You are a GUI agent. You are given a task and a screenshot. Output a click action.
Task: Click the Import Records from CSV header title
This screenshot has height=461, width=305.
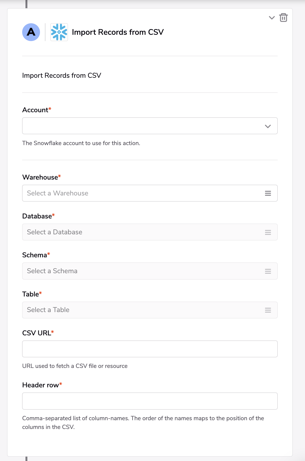118,32
